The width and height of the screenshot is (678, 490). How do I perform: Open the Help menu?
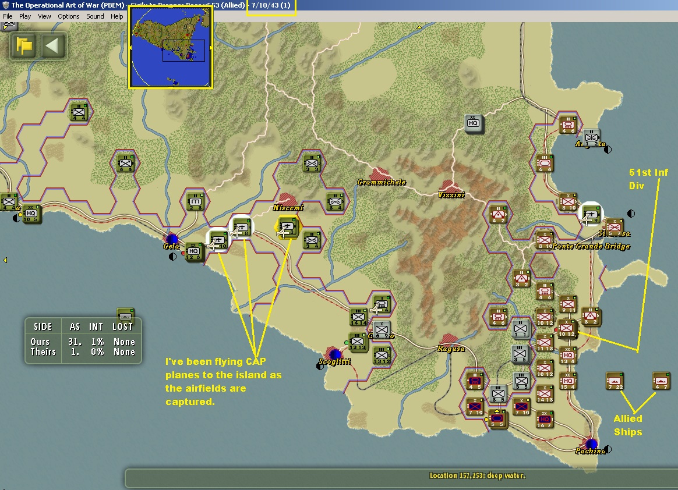[116, 16]
